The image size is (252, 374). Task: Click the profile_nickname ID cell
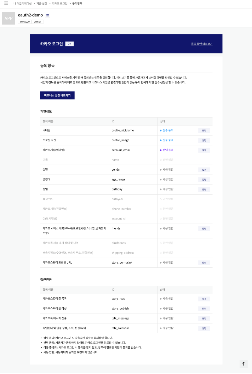pyautogui.click(x=123, y=131)
